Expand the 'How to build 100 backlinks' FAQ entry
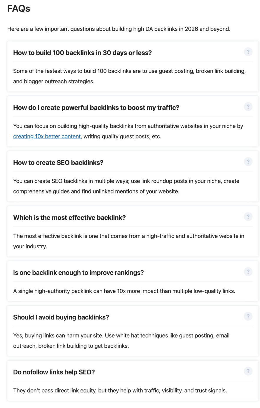The image size is (260, 408). (x=82, y=52)
